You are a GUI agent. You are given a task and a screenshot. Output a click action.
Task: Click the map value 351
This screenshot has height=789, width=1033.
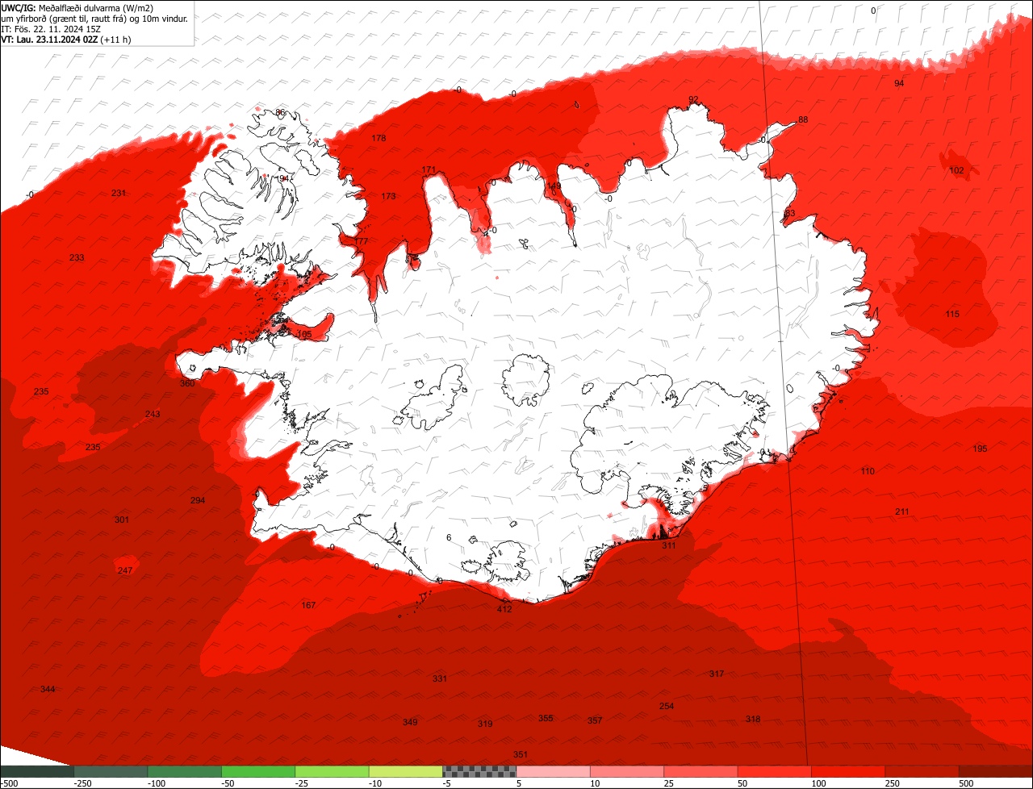pyautogui.click(x=521, y=754)
